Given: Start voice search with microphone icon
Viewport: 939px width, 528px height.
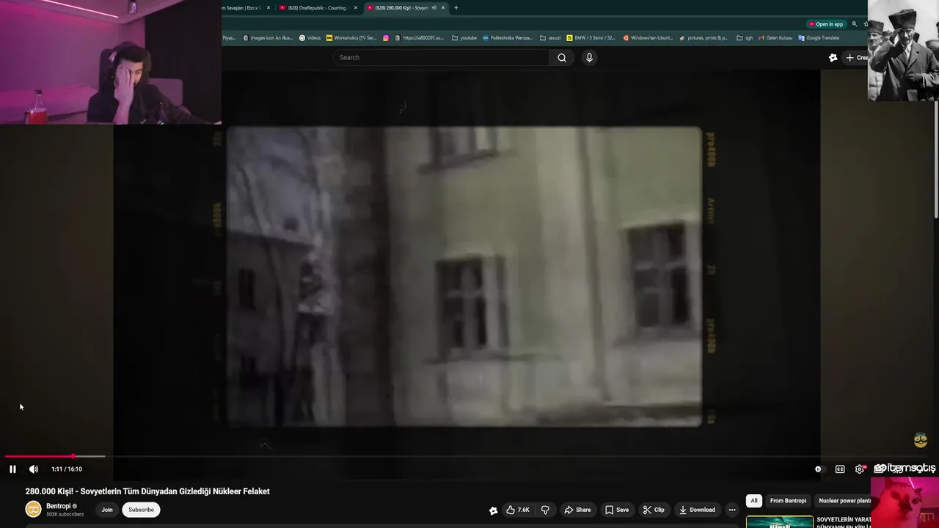Looking at the screenshot, I should point(589,58).
